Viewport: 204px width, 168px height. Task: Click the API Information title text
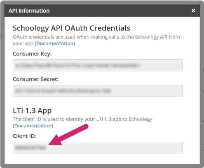(x=29, y=11)
